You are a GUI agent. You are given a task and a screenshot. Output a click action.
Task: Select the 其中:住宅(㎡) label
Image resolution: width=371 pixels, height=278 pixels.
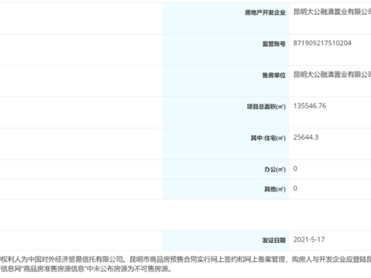pyautogui.click(x=268, y=138)
